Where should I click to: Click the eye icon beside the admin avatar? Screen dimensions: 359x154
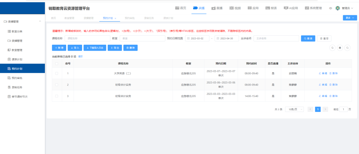coord(330,8)
